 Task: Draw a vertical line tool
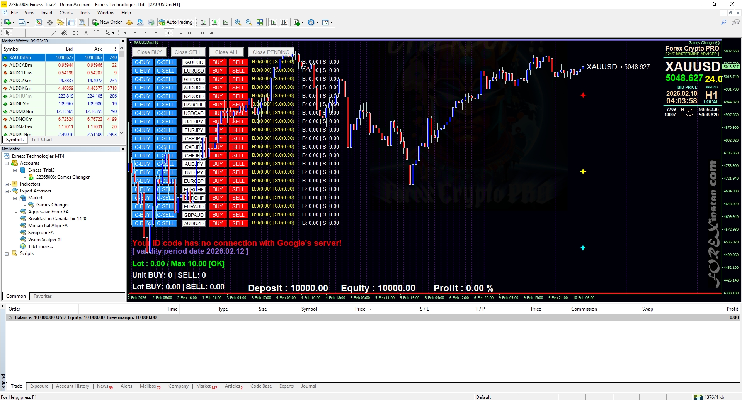32,33
